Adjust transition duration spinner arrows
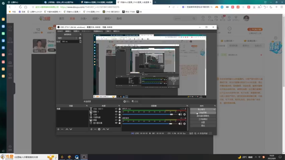Screen dimensions: 285x160 (x=81, y=42)
